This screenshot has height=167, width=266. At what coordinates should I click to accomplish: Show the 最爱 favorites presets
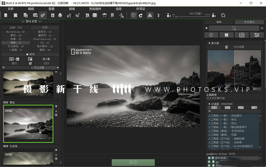click(x=30, y=54)
